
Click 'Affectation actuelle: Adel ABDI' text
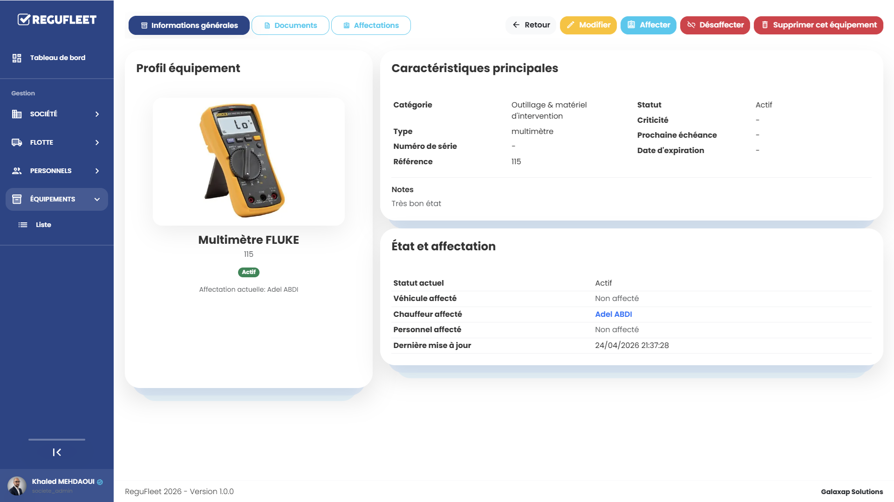click(249, 289)
